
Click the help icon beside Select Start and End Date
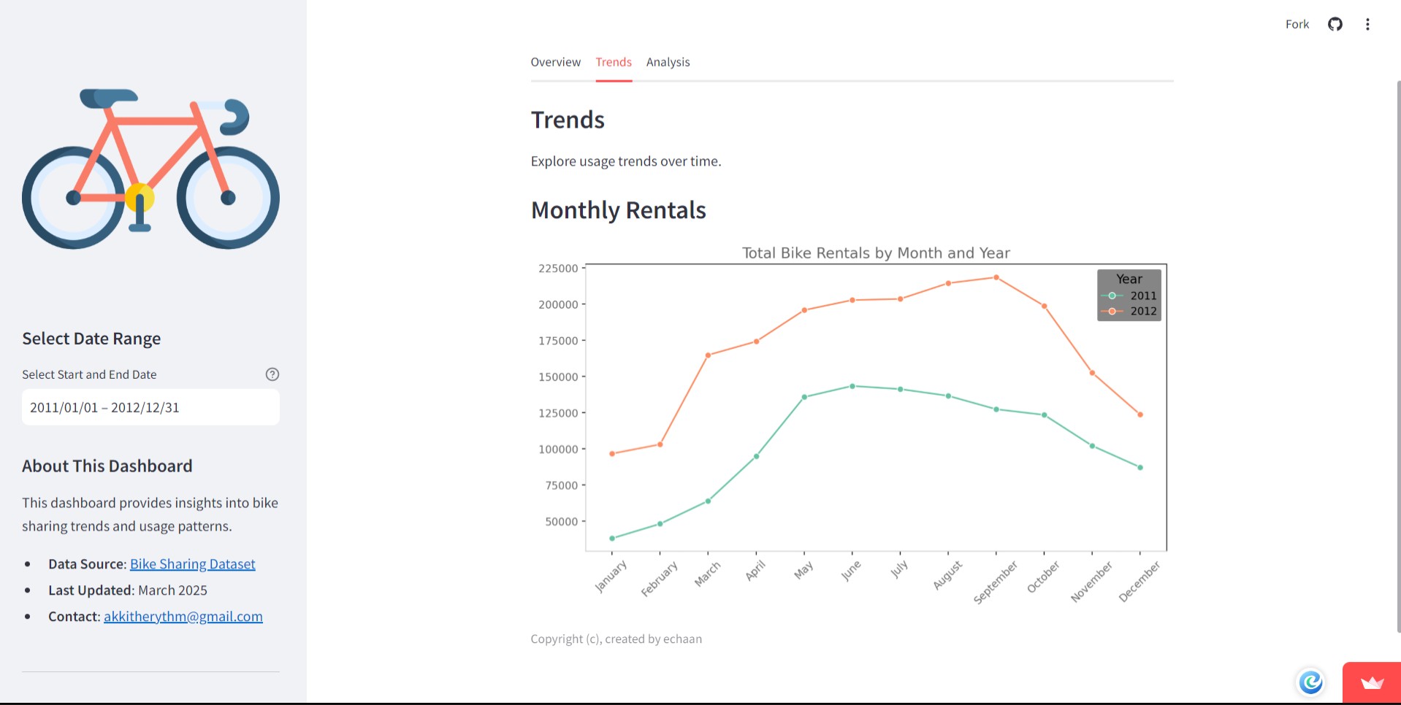pos(272,374)
